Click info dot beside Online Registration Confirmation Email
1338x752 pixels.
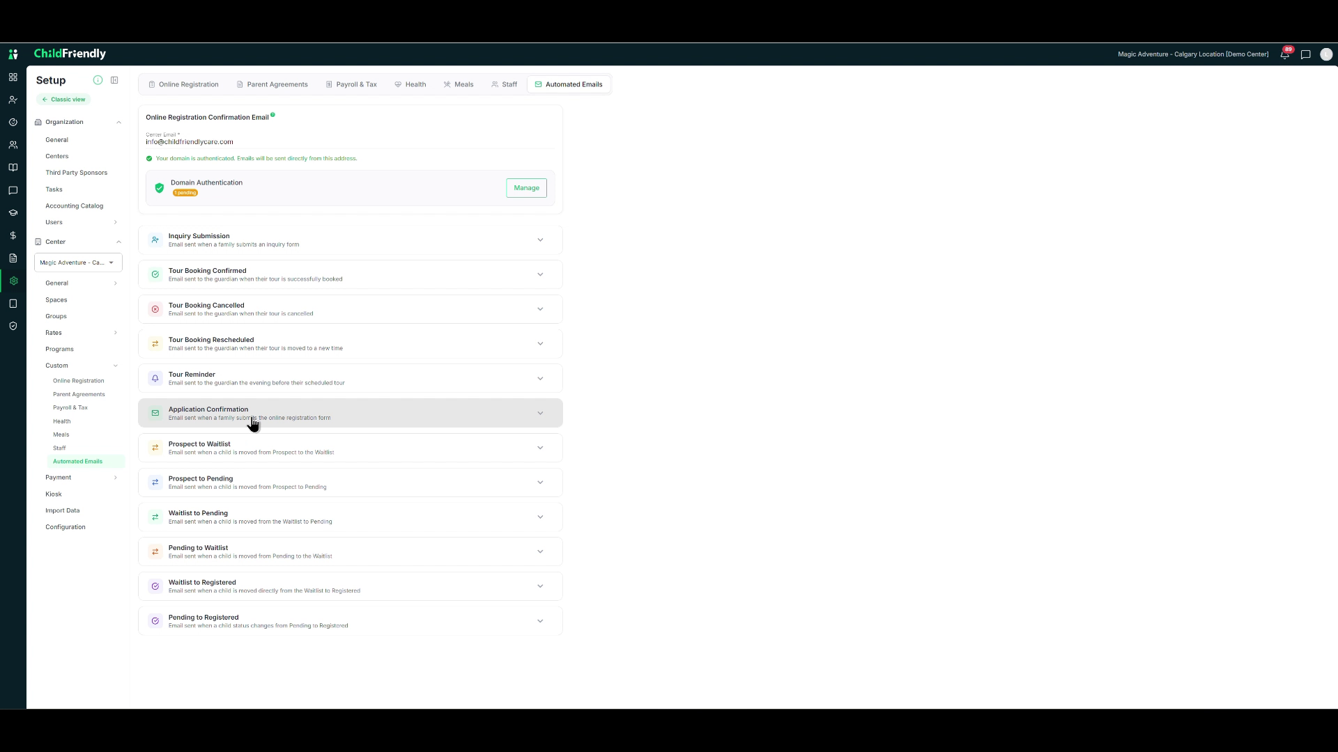click(272, 115)
